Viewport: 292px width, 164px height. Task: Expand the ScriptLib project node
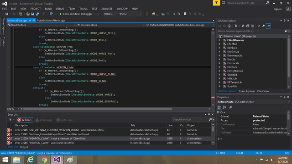point(219,86)
